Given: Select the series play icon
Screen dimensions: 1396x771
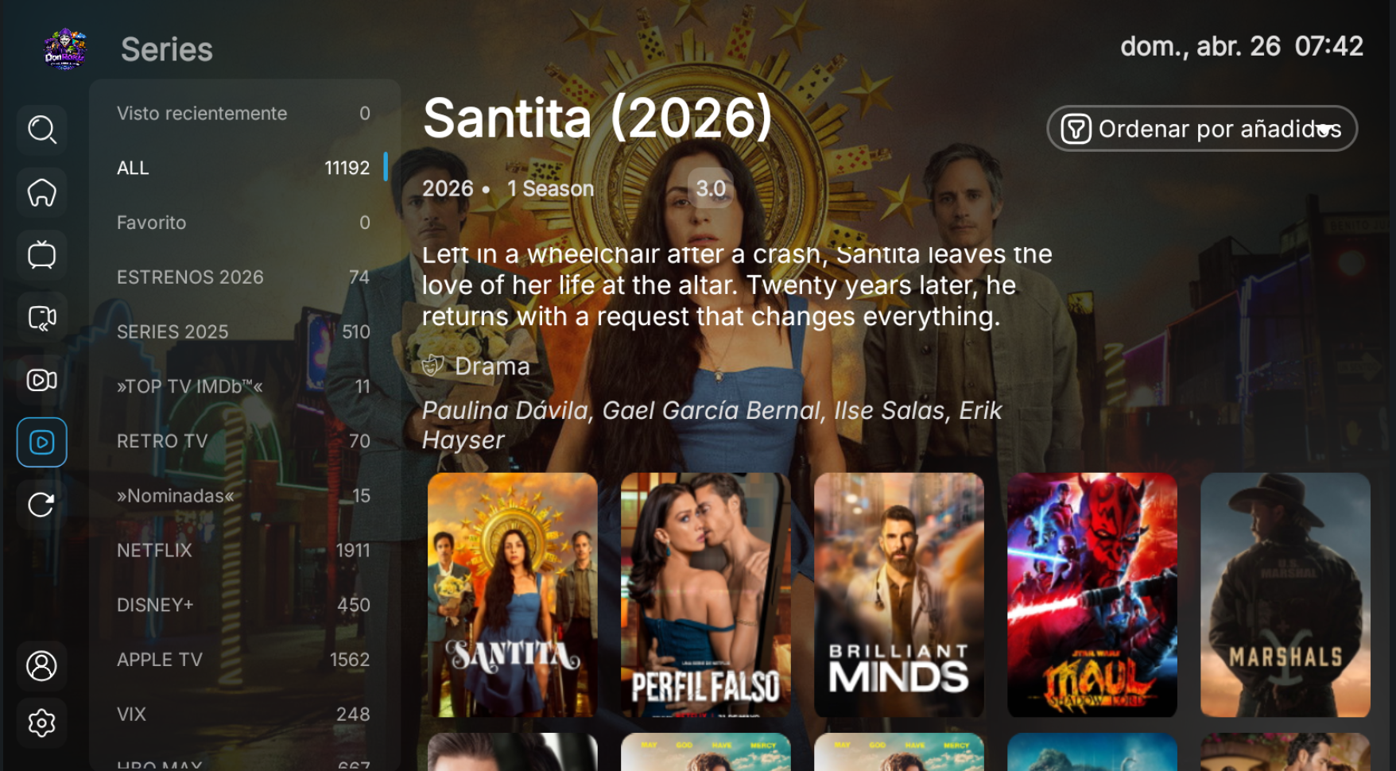Looking at the screenshot, I should tap(42, 443).
